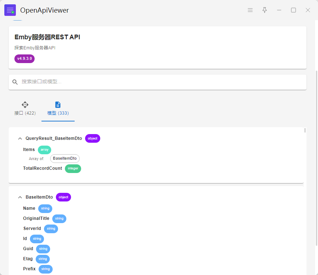Click the OpenApiViewer app logo icon
Image resolution: width=318 pixels, height=275 pixels.
click(x=10, y=10)
